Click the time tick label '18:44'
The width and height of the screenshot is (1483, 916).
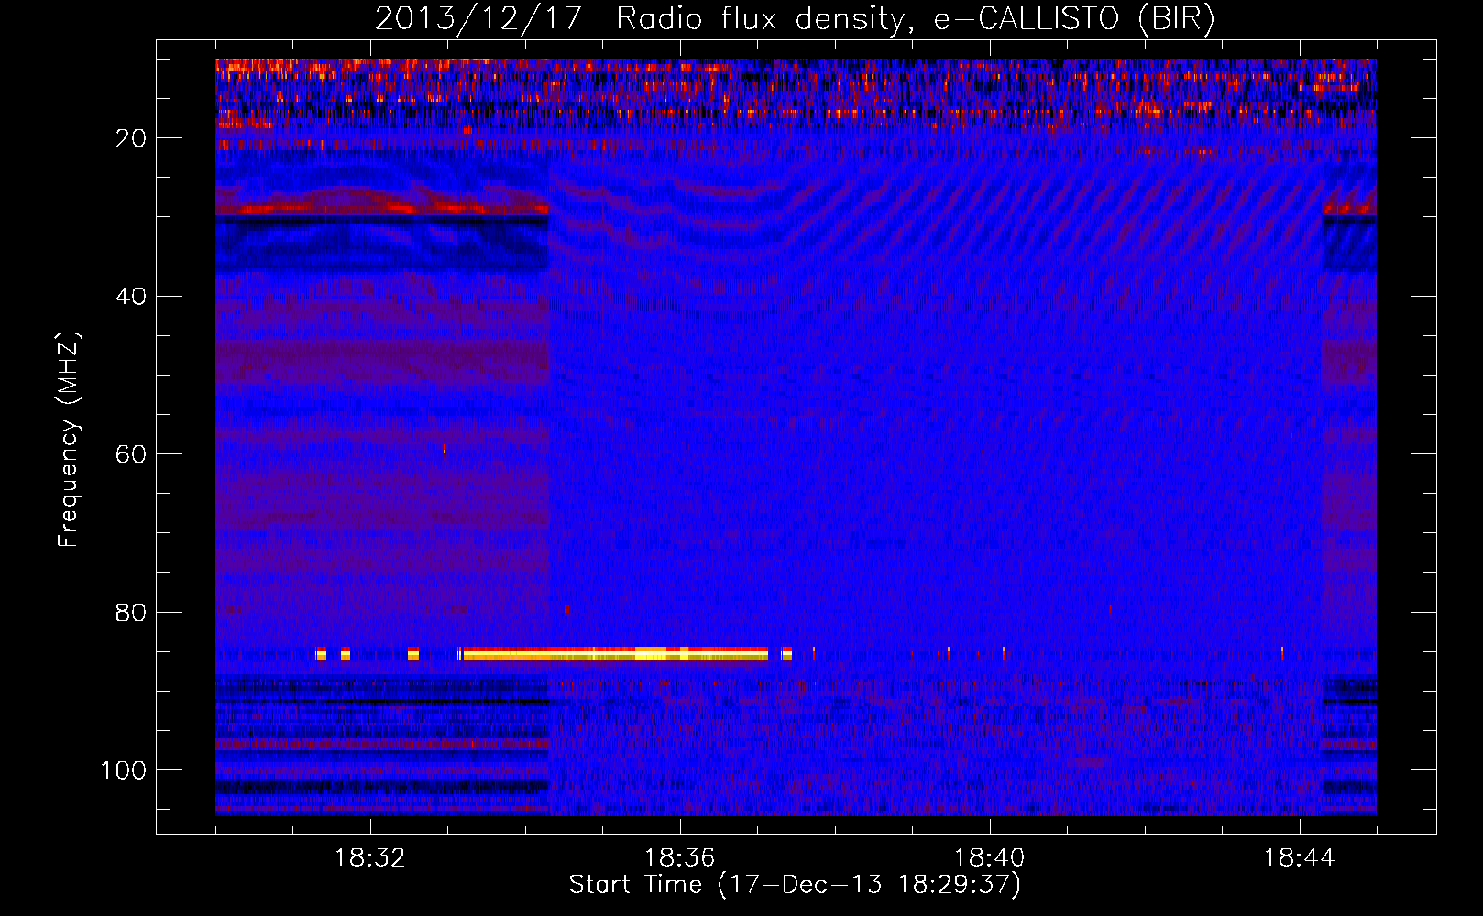[1300, 858]
